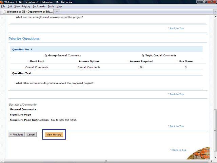
Task: Click the Firefox logo in title bar
Action: click(2, 2)
